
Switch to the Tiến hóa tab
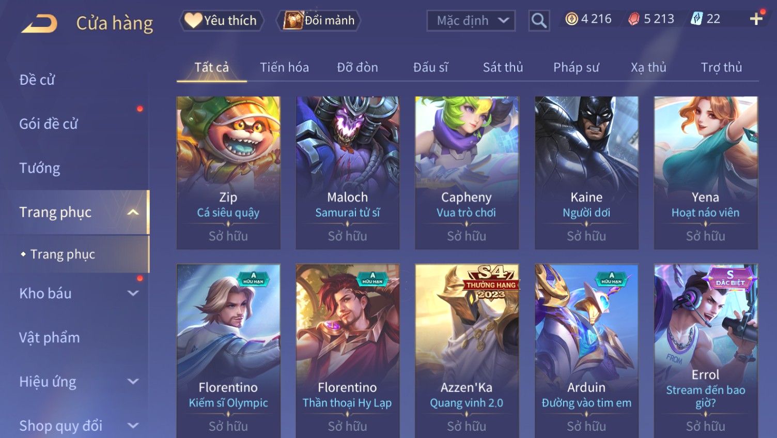[284, 67]
